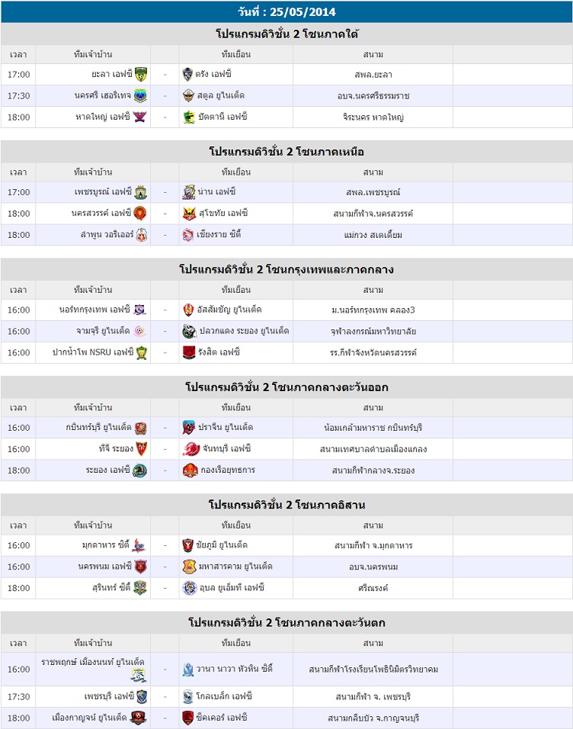This screenshot has width=573, height=729.
Task: Open the วานา นาวา หัวหิน ซิตี้ link
Action: [x=236, y=669]
